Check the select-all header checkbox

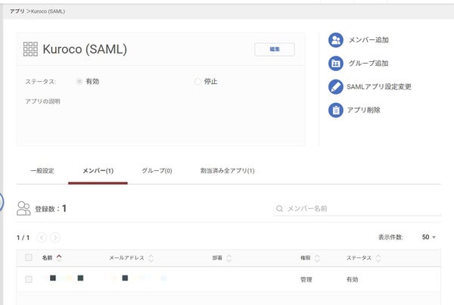click(29, 257)
